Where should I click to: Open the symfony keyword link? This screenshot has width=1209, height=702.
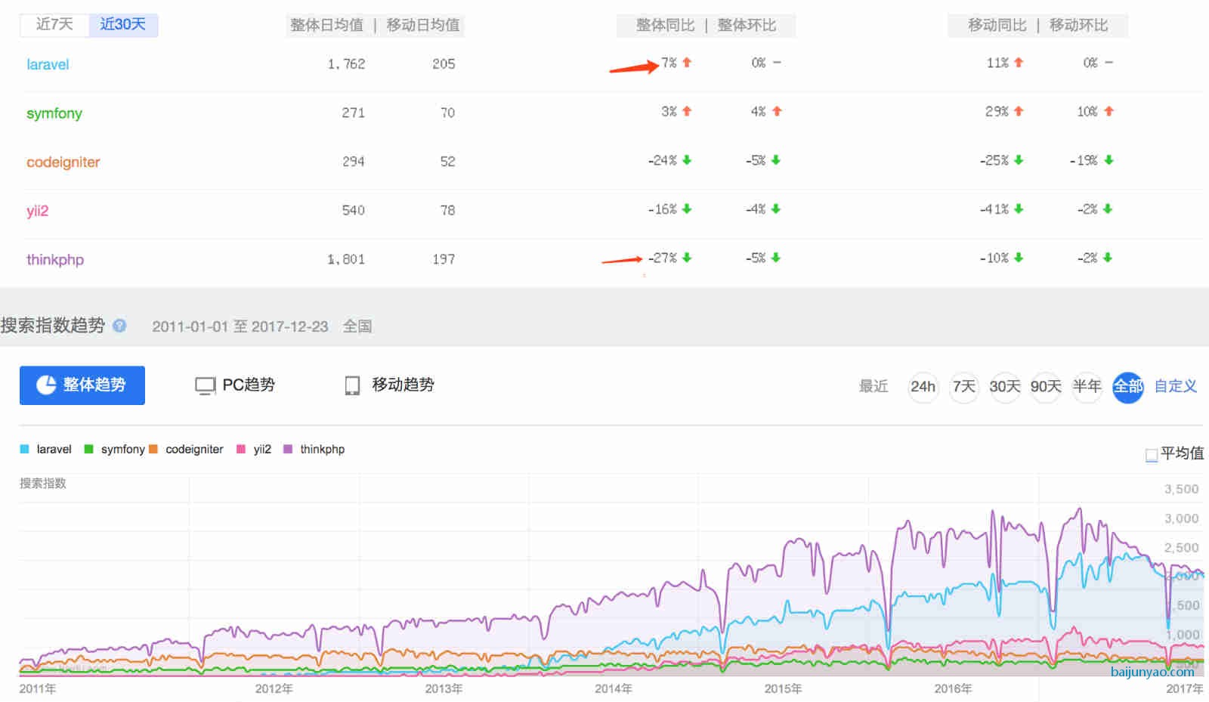coord(54,113)
